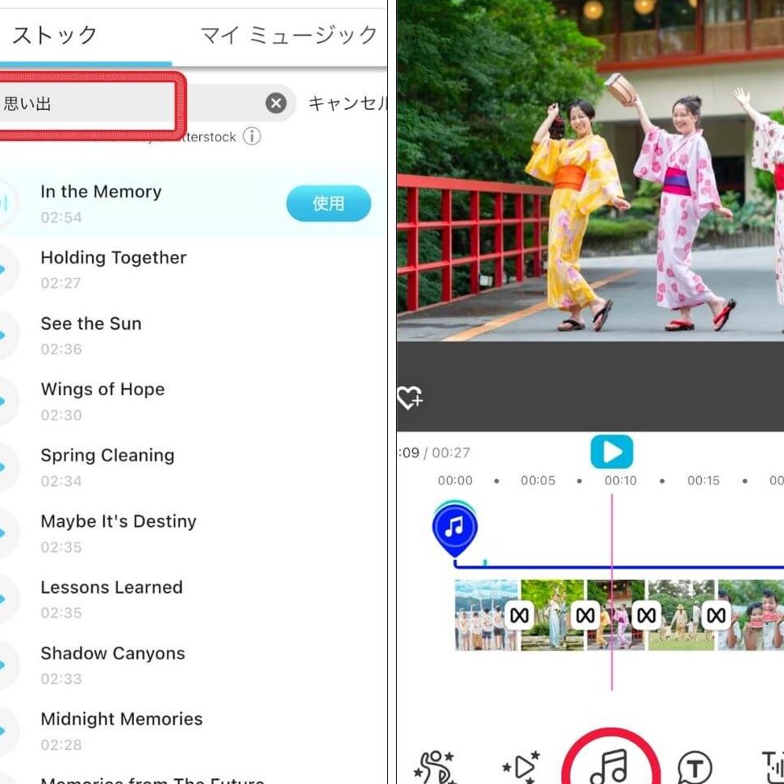Open the T voice tool icon
This screenshot has height=784, width=784.
(773, 766)
